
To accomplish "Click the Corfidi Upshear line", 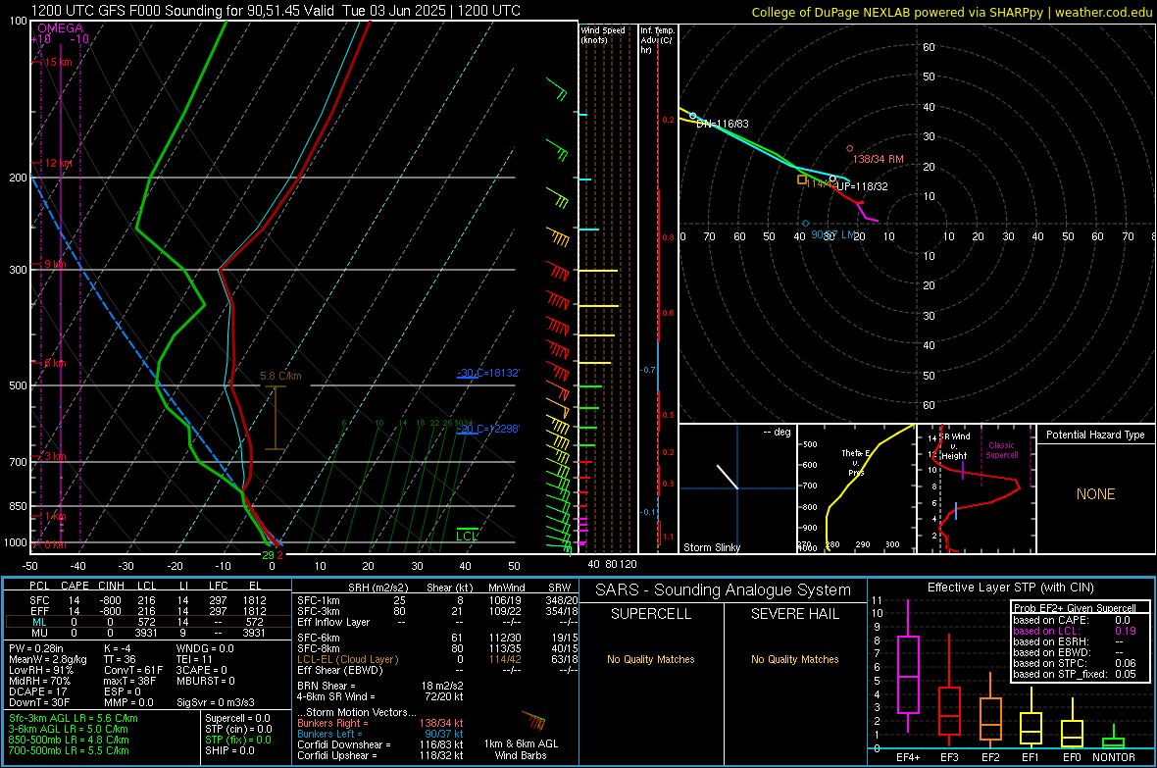I will pyautogui.click(x=380, y=755).
